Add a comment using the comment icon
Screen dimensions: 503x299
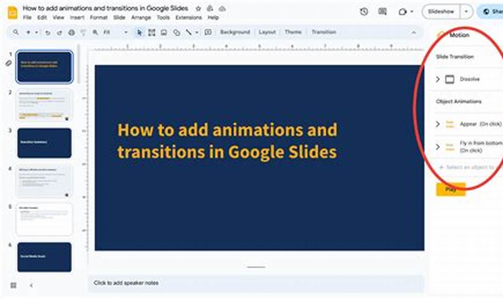point(208,32)
